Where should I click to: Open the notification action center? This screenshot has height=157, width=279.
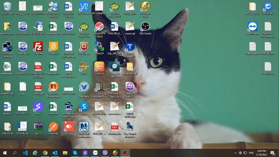pyautogui.click(x=272, y=153)
